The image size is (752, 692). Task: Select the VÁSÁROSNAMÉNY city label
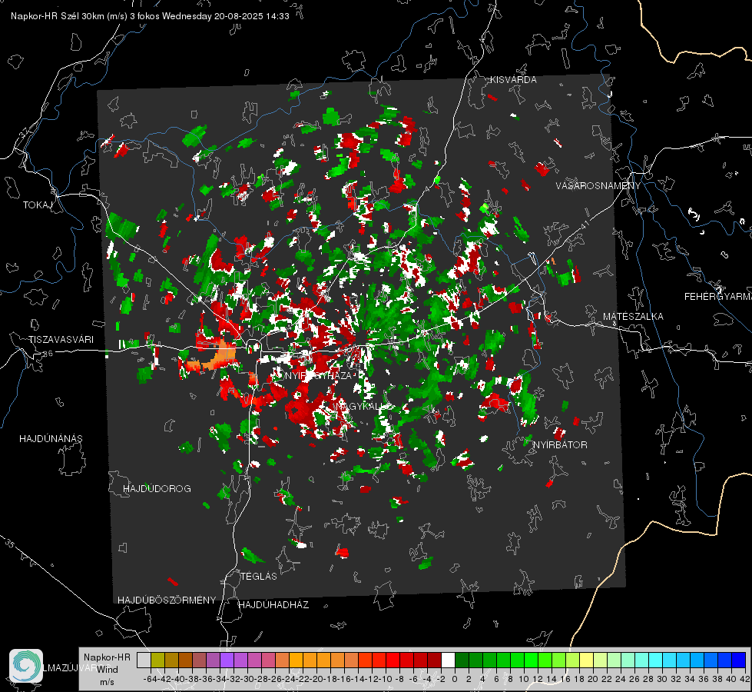click(598, 185)
